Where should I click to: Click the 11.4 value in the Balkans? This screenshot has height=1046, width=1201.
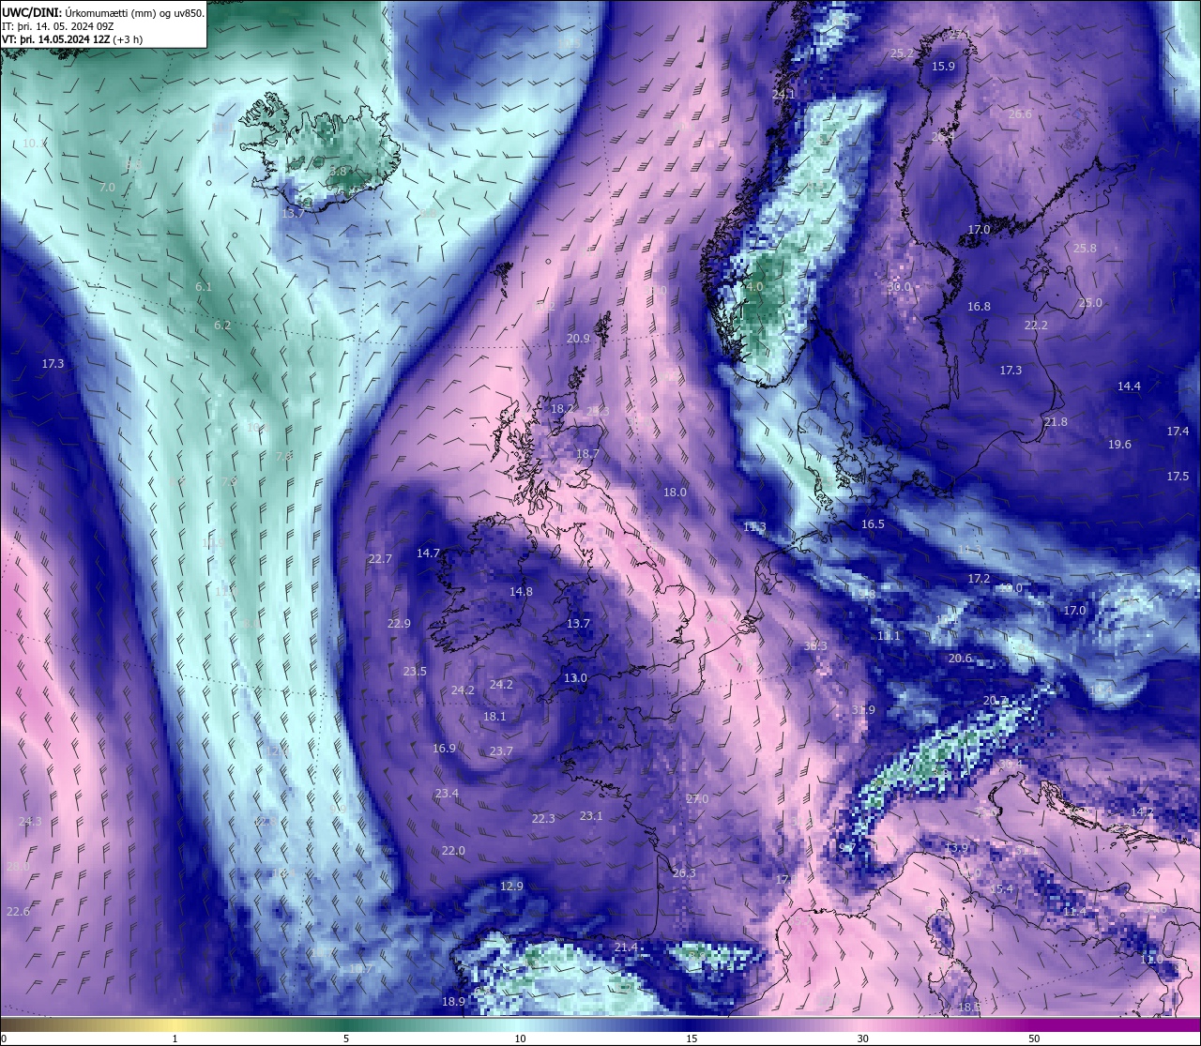click(1074, 912)
